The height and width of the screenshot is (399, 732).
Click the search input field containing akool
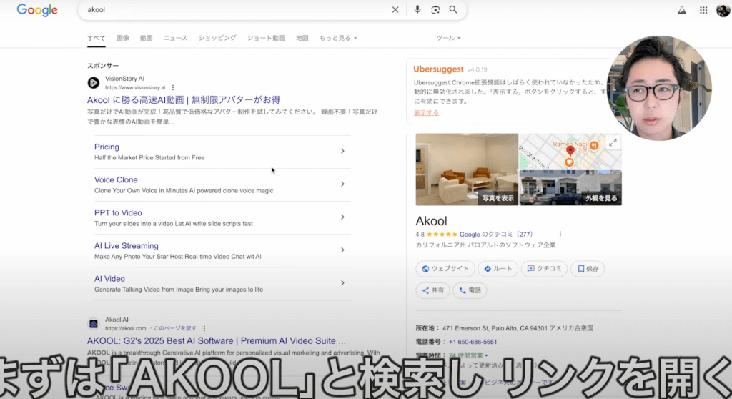(238, 10)
